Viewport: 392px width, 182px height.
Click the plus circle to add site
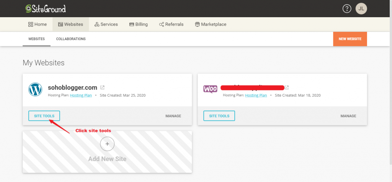(x=107, y=144)
